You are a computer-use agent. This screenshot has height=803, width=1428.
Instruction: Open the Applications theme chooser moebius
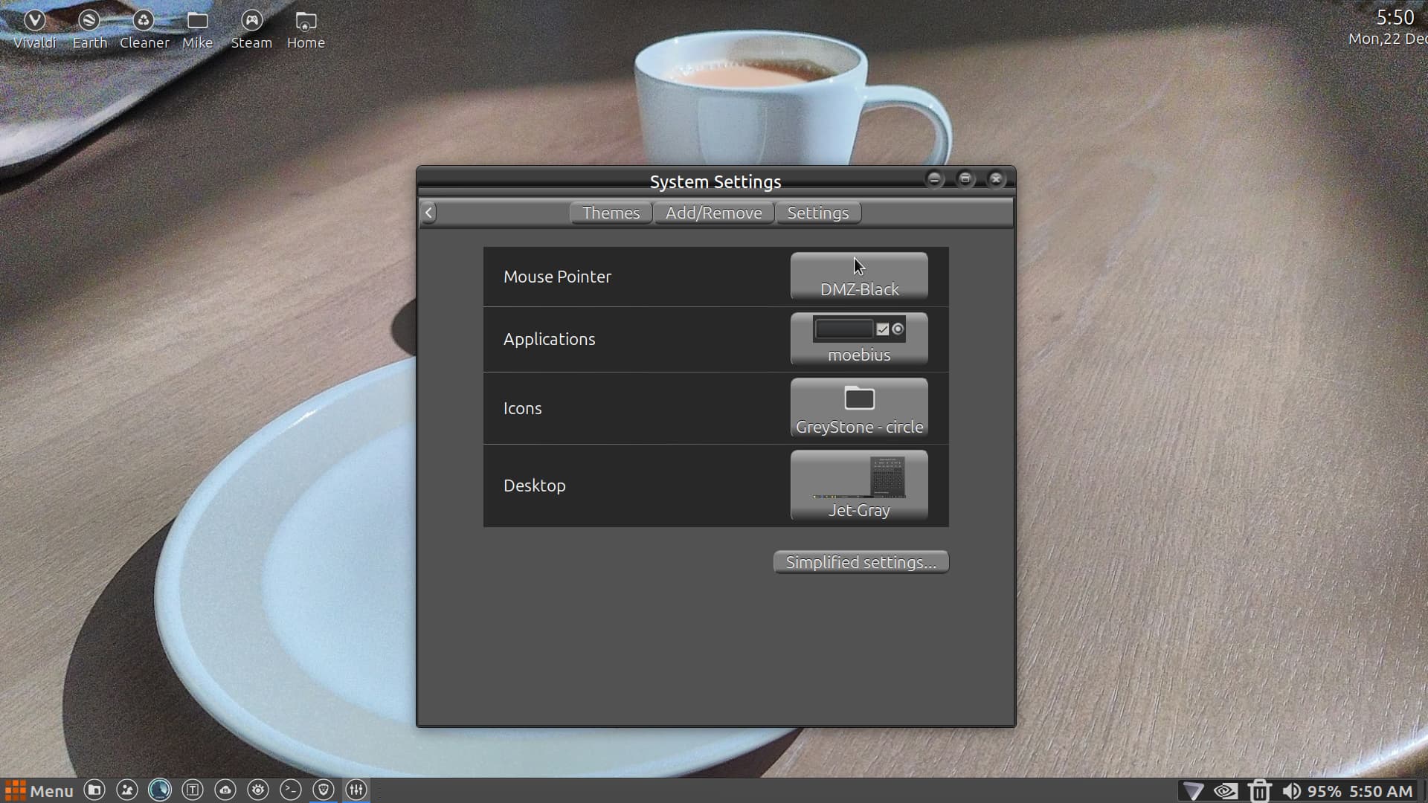[859, 339]
